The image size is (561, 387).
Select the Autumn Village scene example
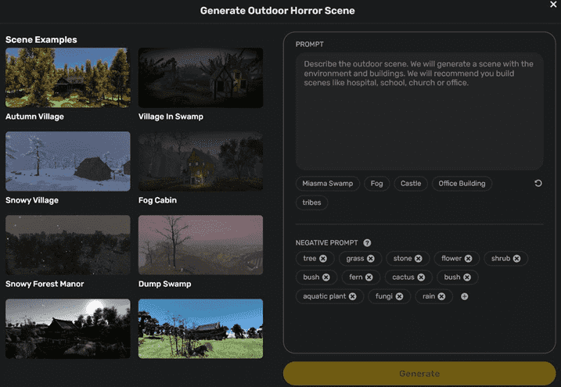click(x=68, y=78)
